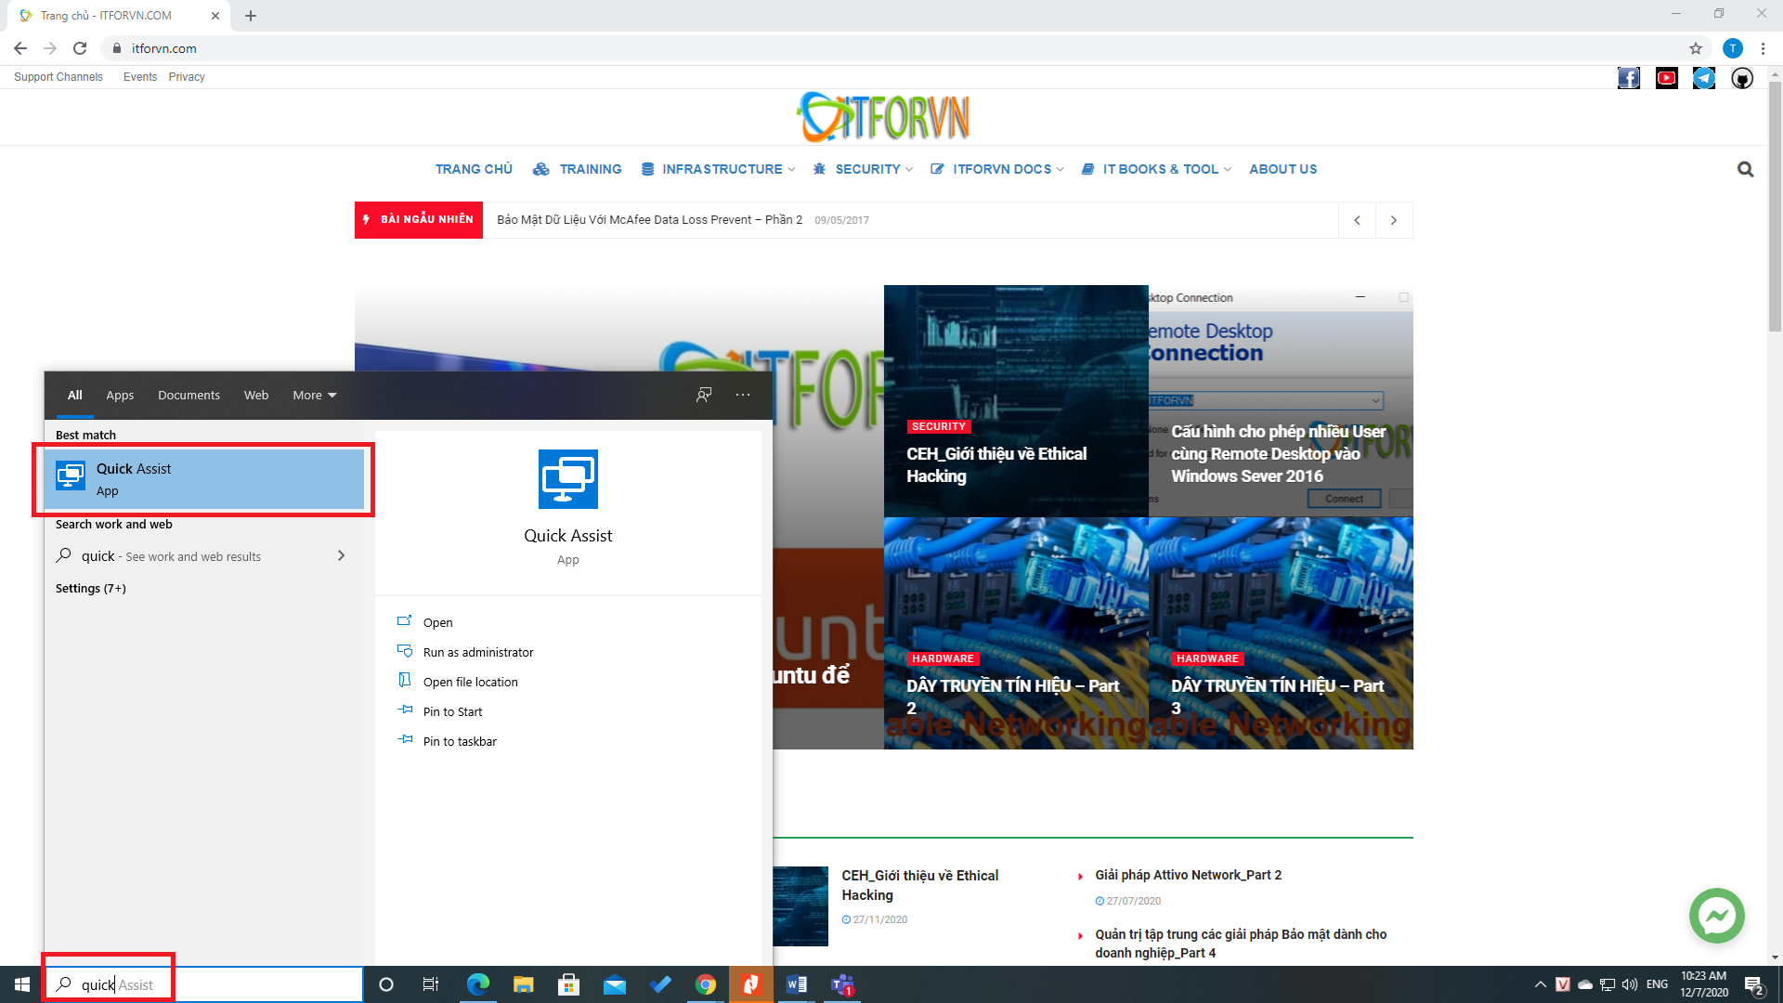Image resolution: width=1783 pixels, height=1003 pixels.
Task: Expand the More filter dropdown
Action: coord(314,395)
